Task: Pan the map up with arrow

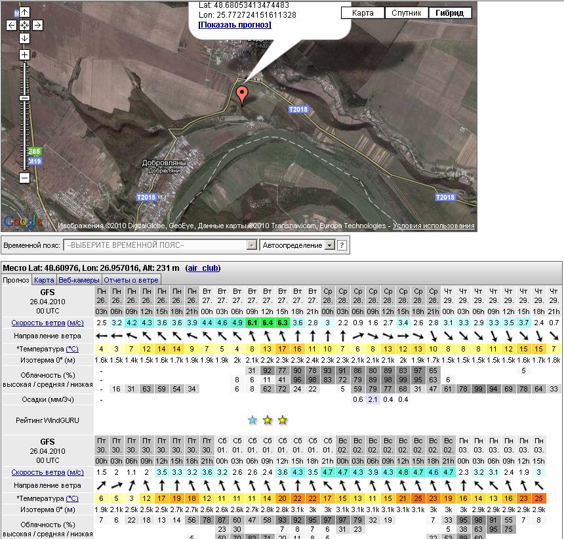Action: (24, 12)
